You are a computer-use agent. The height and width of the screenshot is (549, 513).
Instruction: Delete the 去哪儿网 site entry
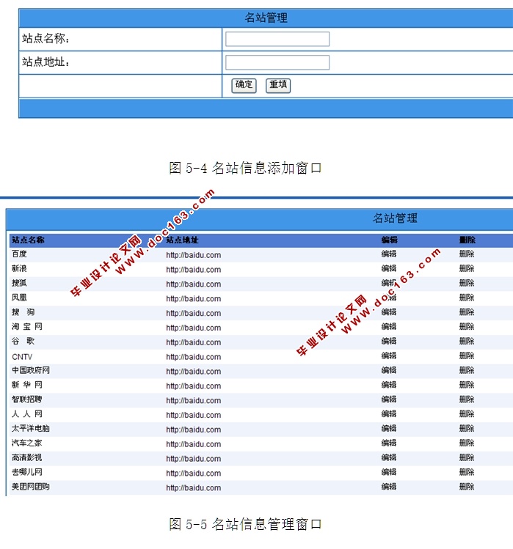click(x=467, y=472)
